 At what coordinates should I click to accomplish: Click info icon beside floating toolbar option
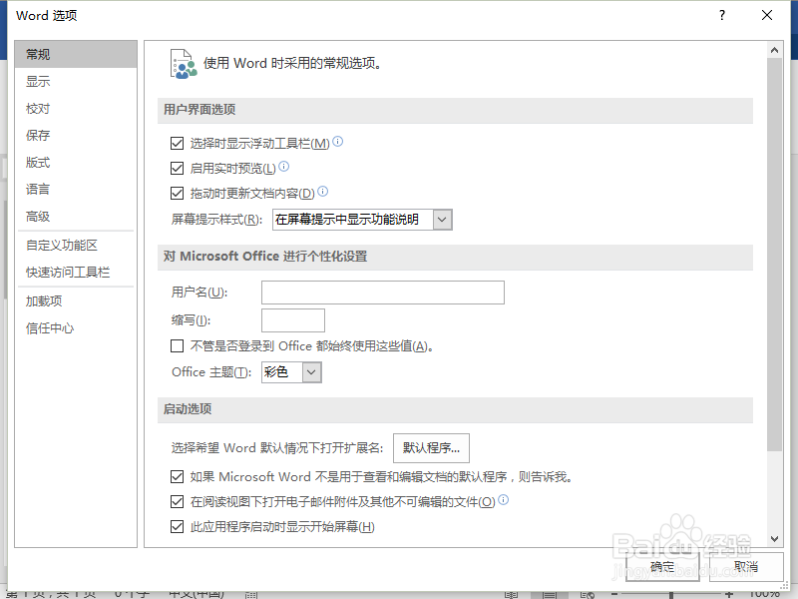tap(338, 142)
